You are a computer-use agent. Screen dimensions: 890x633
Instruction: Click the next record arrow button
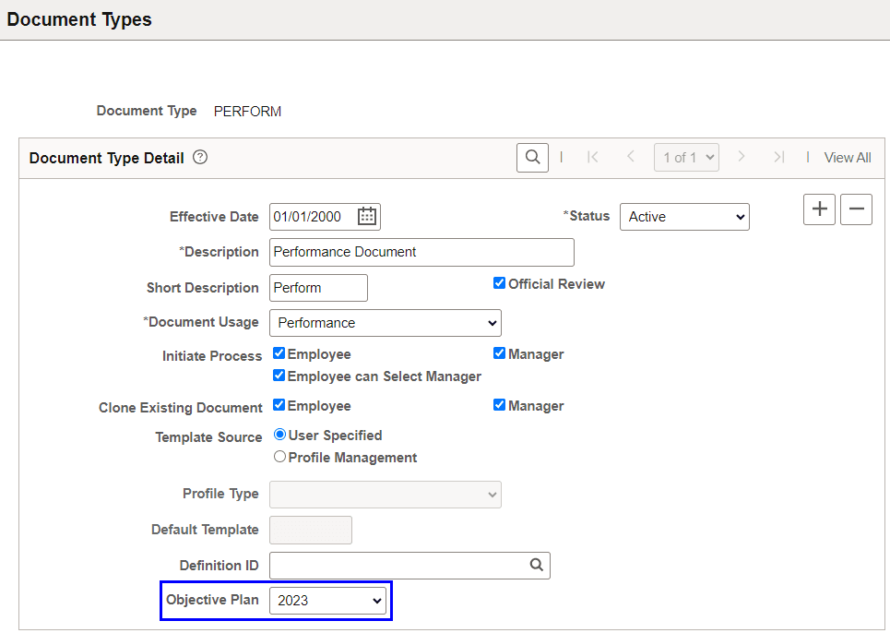pos(742,157)
